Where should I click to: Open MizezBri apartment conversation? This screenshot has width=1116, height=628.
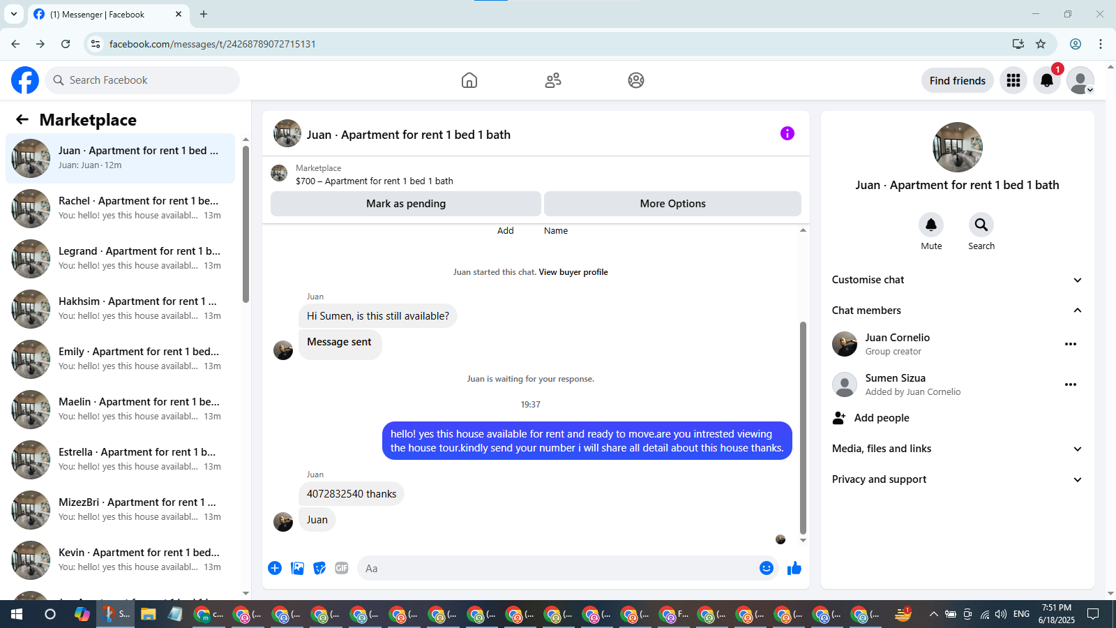click(x=121, y=510)
